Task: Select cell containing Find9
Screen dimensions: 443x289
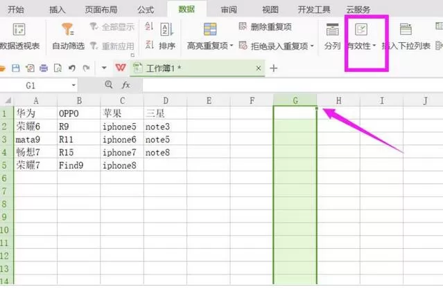Action: click(79, 165)
